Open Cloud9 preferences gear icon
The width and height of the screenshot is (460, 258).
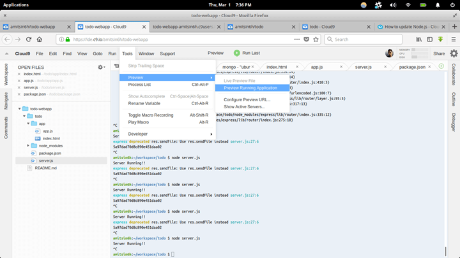pyautogui.click(x=454, y=54)
